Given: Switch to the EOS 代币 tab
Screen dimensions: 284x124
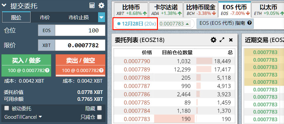Looking at the screenshot, I should pyautogui.click(x=235, y=10).
